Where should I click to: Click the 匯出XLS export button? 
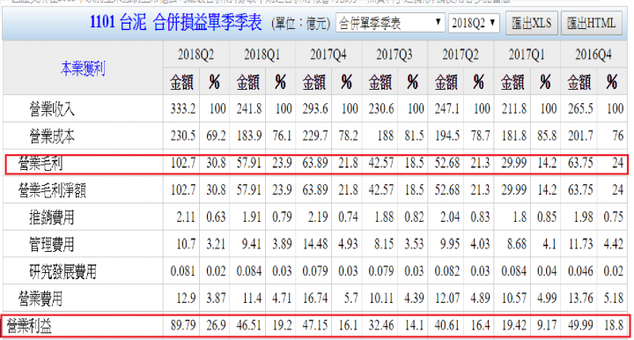pyautogui.click(x=532, y=23)
